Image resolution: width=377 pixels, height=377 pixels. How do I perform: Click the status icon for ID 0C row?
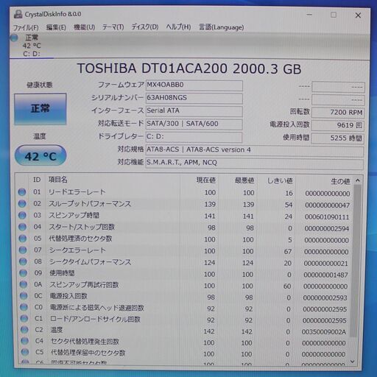[24, 296]
